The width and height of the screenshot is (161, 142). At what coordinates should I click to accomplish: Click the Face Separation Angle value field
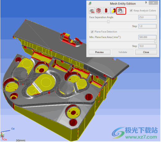(147, 17)
